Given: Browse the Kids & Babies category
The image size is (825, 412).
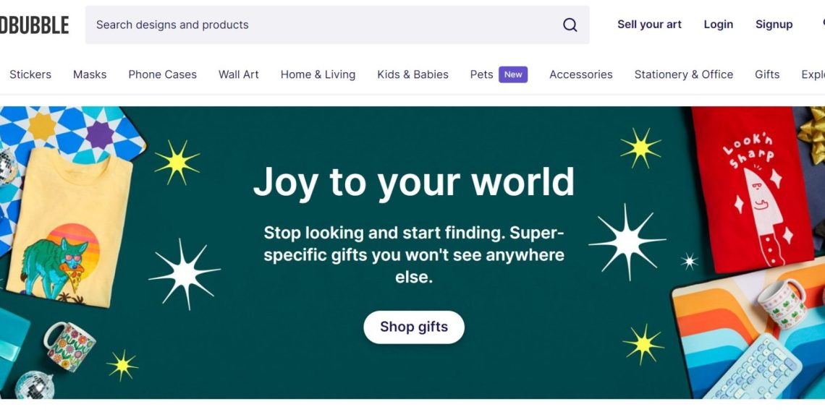Looking at the screenshot, I should pos(412,74).
